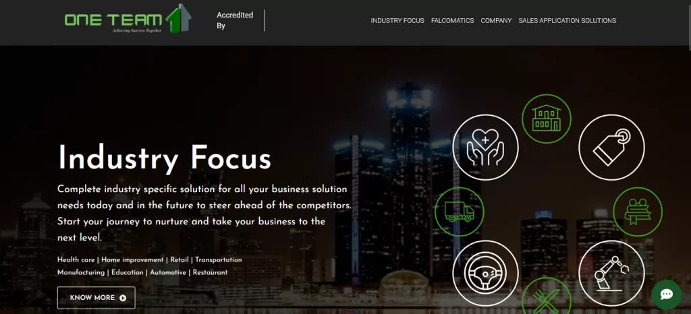Click the health care heart-in-hands icon
Image resolution: width=691 pixels, height=314 pixels.
point(485,148)
